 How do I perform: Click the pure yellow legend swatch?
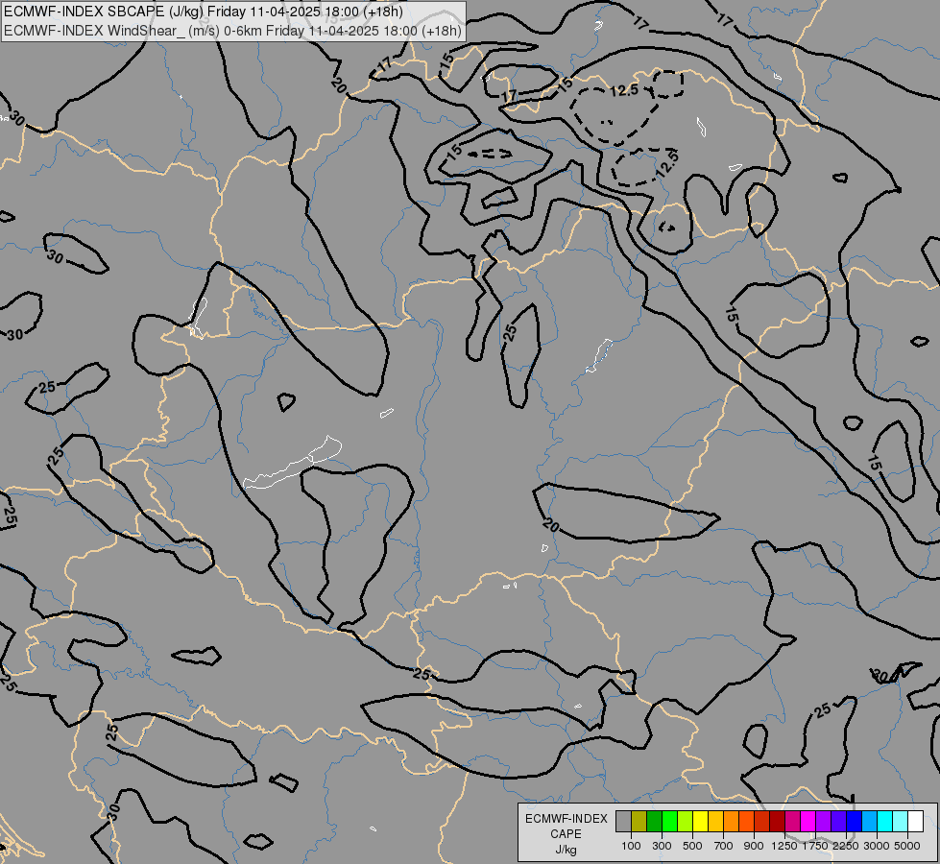tap(700, 822)
